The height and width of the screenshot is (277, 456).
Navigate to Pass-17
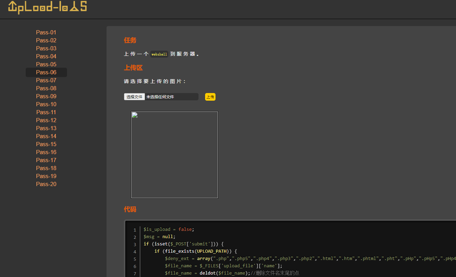[46, 160]
